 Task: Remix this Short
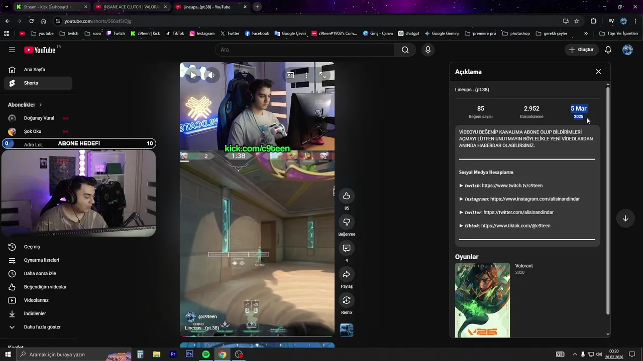(347, 300)
